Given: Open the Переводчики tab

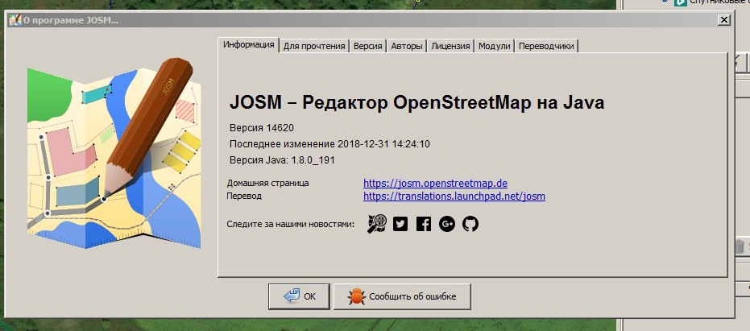Looking at the screenshot, I should pyautogui.click(x=546, y=47).
